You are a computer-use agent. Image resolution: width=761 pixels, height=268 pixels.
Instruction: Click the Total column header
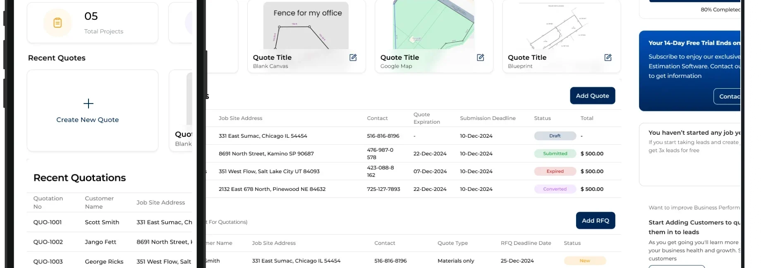click(587, 118)
